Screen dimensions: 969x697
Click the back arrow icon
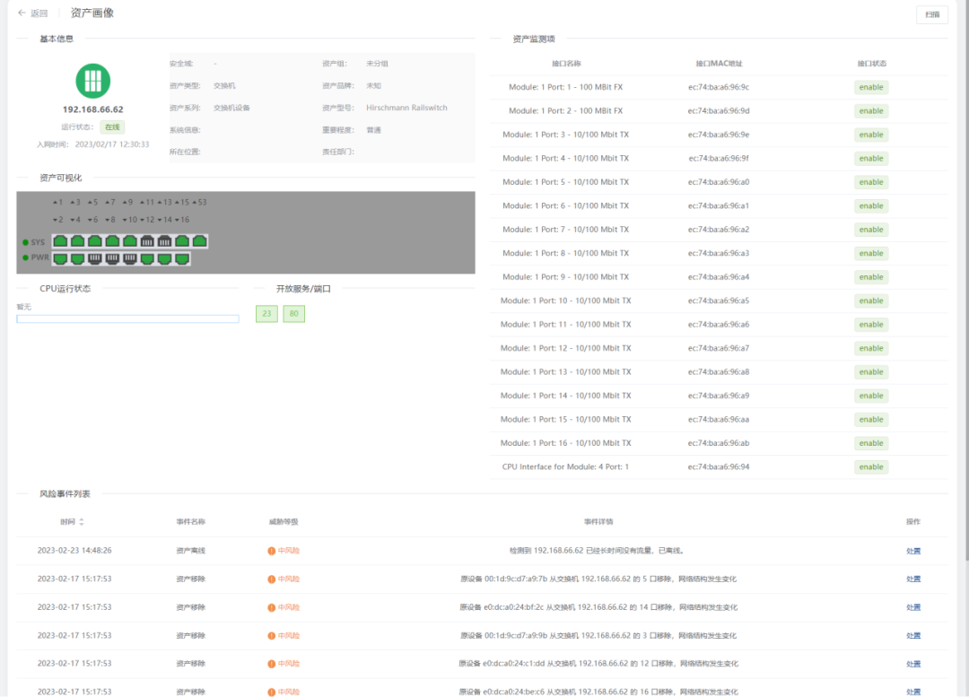(x=22, y=13)
